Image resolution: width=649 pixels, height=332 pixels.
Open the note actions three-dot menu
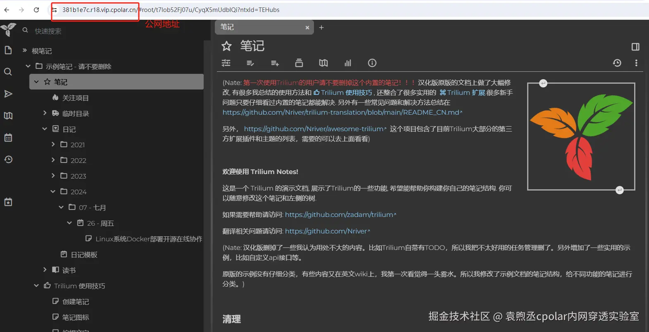click(636, 63)
